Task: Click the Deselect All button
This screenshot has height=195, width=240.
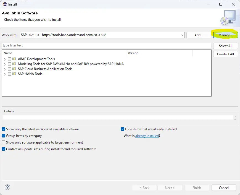Action: [225, 54]
